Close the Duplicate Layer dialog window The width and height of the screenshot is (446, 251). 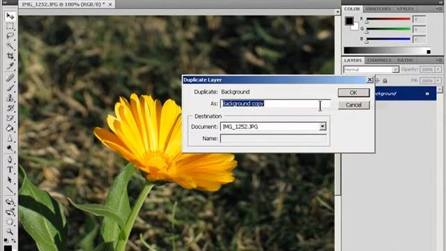tap(369, 79)
